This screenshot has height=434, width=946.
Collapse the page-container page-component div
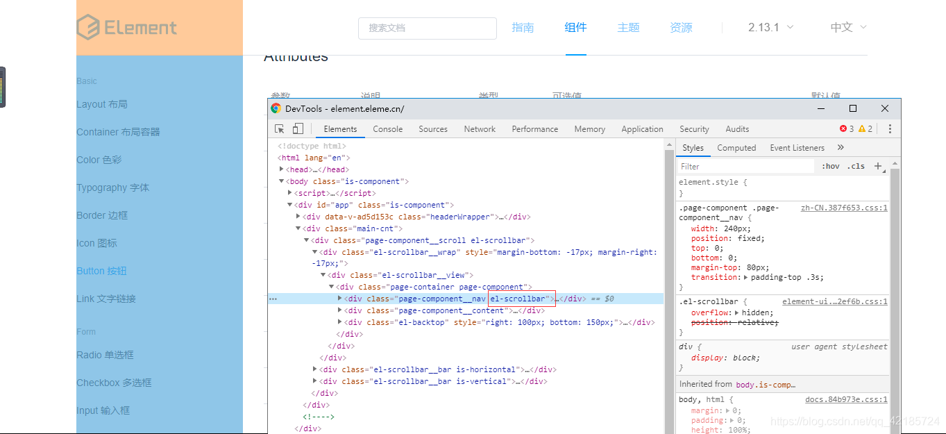330,286
